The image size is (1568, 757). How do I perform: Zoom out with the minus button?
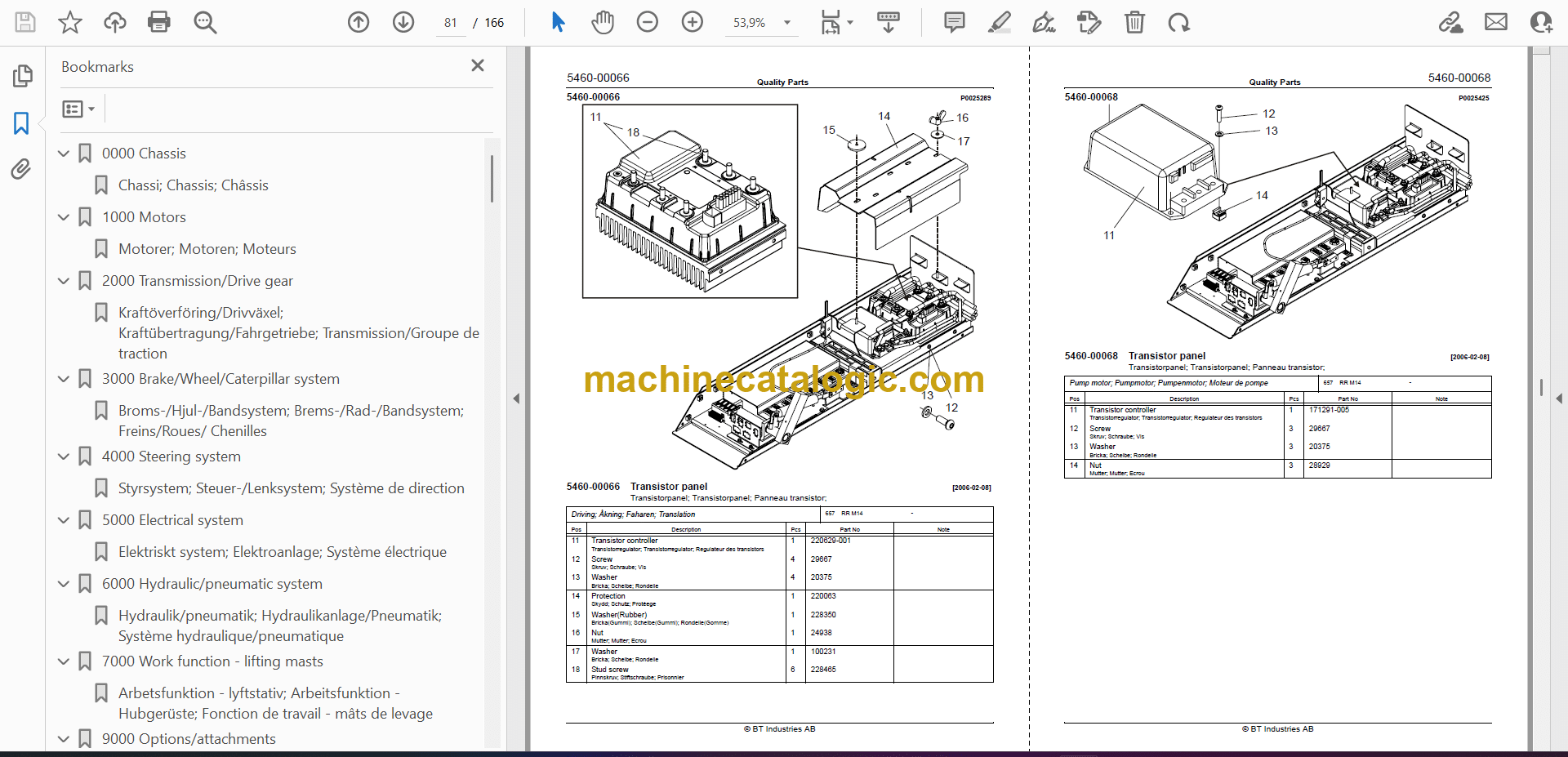point(648,22)
